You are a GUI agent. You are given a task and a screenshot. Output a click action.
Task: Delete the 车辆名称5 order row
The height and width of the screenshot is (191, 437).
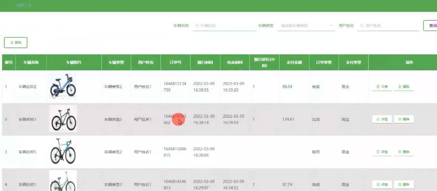[404, 152]
